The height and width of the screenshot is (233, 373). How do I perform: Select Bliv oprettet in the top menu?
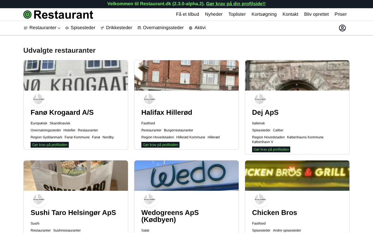tap(316, 14)
